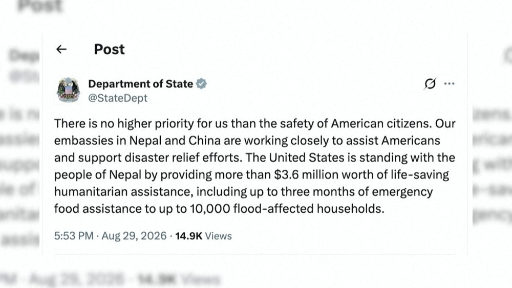512x288 pixels.
Task: Open the Department of State avatar
Action: tap(68, 90)
